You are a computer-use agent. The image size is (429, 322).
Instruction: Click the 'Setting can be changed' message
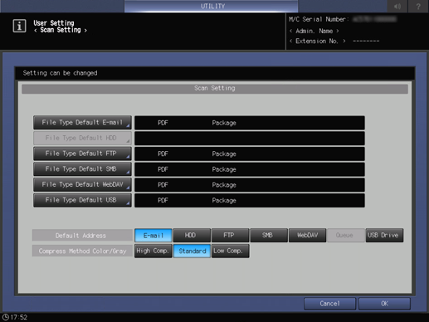click(x=60, y=73)
